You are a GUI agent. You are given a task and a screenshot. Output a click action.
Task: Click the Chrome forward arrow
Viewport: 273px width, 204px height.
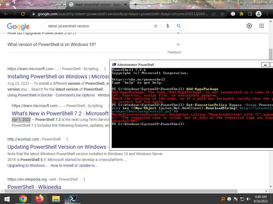pos(14,14)
